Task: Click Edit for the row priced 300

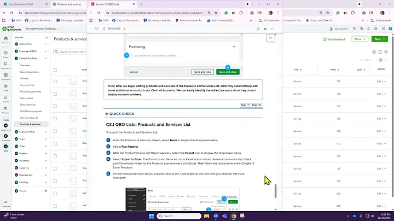Action: coord(379,206)
